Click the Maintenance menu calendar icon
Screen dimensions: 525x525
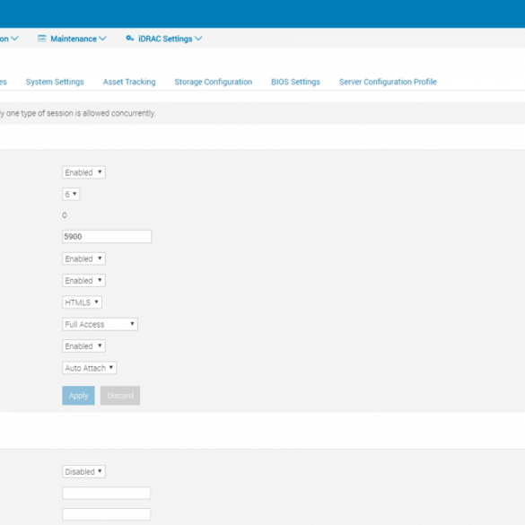click(42, 39)
